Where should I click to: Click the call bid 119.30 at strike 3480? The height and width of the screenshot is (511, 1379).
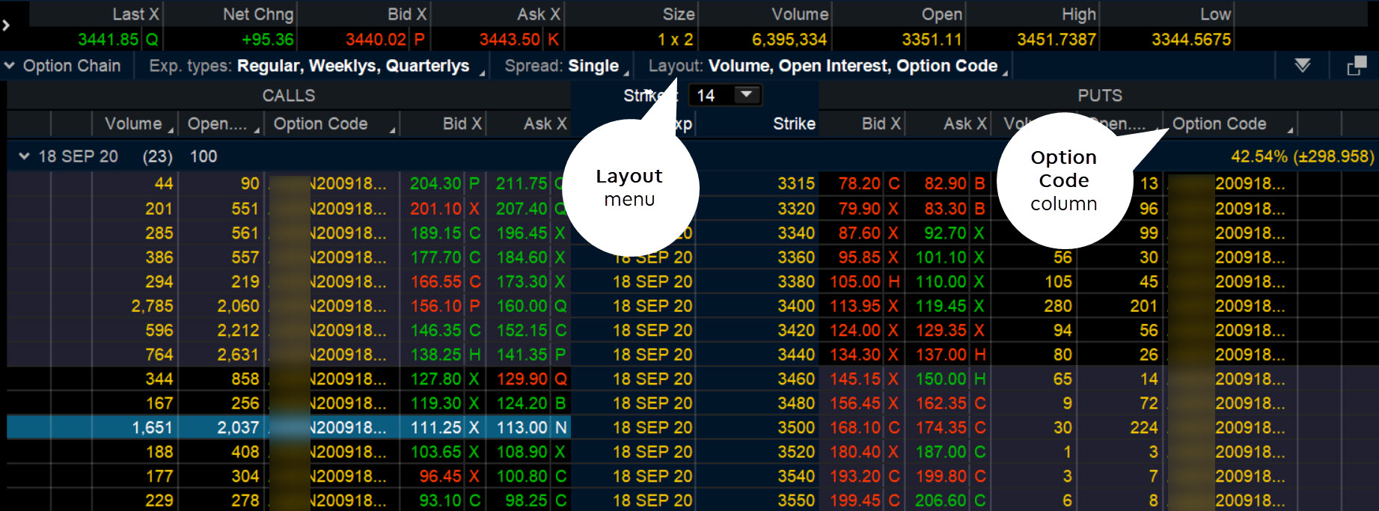pos(435,403)
